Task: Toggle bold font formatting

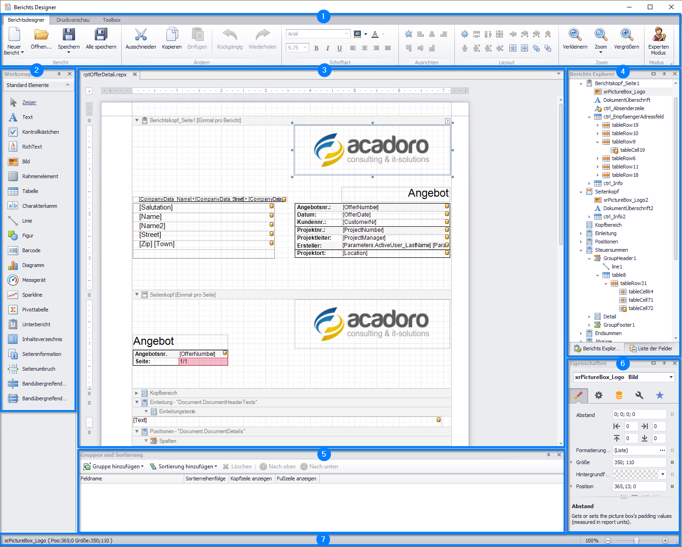Action: pos(316,48)
